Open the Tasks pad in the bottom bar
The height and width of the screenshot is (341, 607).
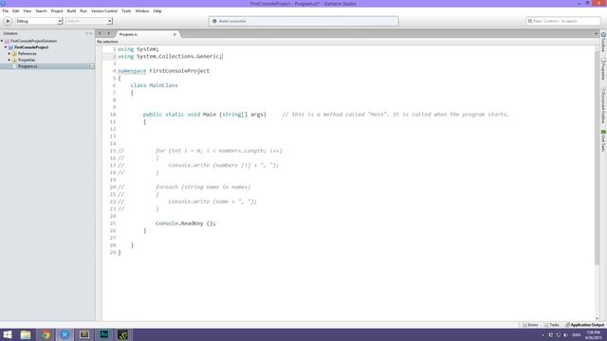coord(552,325)
